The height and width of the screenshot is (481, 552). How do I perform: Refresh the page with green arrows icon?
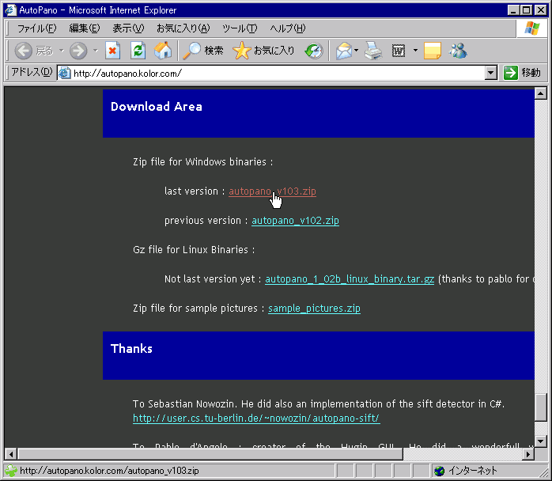point(138,51)
